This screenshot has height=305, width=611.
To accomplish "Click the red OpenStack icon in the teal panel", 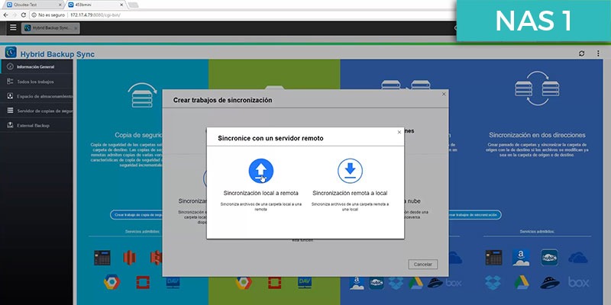I will tap(143, 282).
